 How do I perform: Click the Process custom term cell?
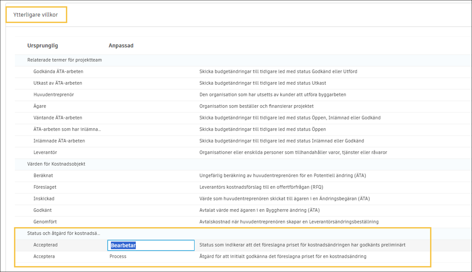pyautogui.click(x=118, y=256)
